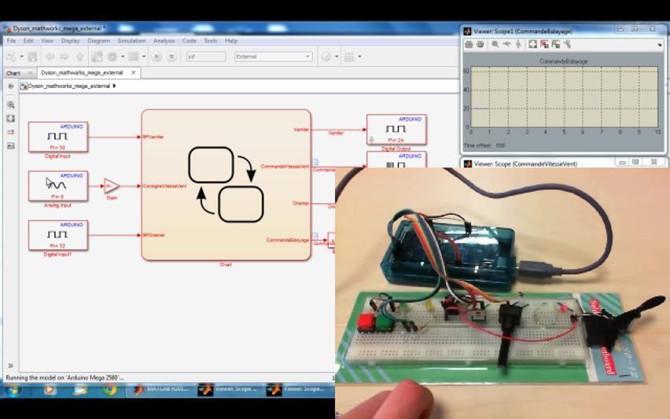Click Save axes settings icon in Scope1
This screenshot has height=419, width=670.
click(x=544, y=45)
